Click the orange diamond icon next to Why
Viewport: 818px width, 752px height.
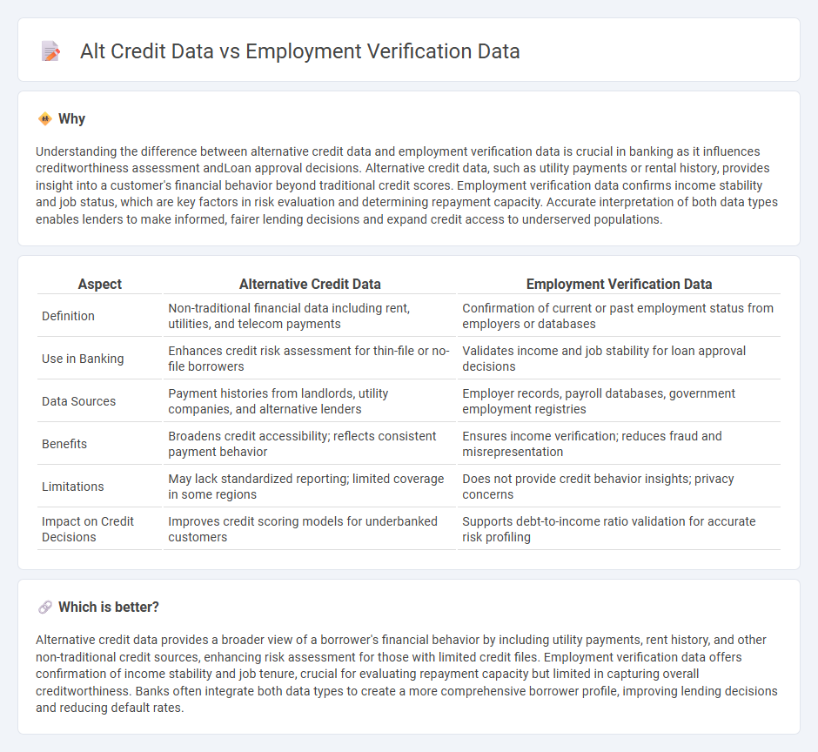click(45, 119)
